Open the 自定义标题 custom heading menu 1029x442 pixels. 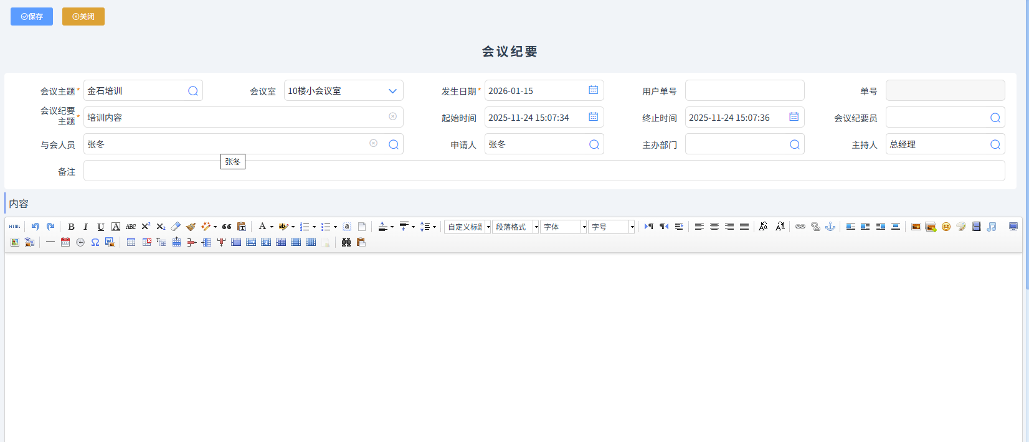pyautogui.click(x=488, y=227)
